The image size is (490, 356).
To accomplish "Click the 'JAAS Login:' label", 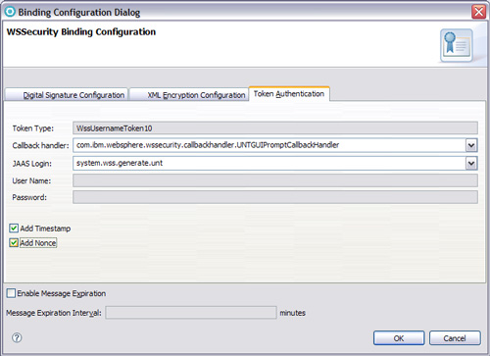I will click(x=32, y=164).
